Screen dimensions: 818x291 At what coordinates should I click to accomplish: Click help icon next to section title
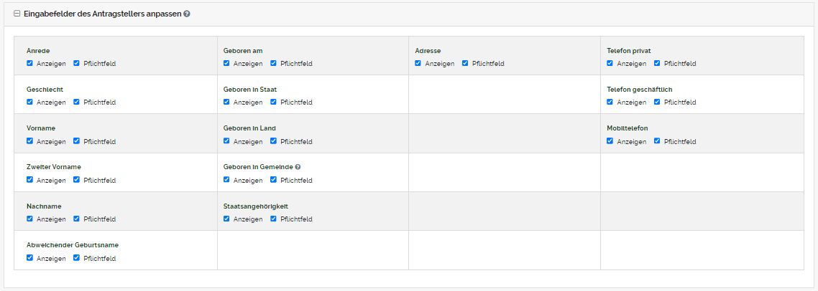[187, 14]
